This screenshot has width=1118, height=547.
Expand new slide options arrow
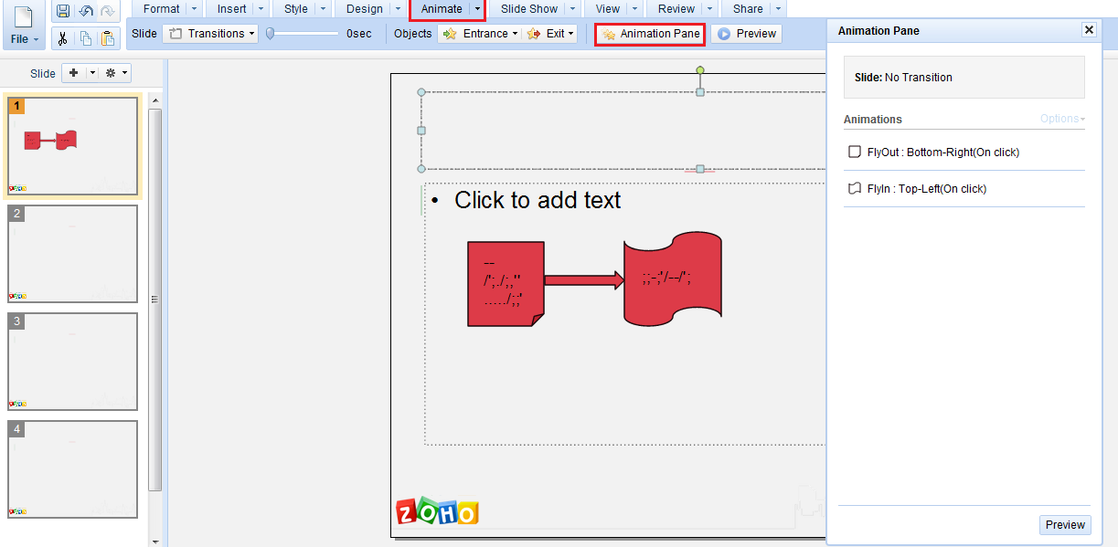91,73
